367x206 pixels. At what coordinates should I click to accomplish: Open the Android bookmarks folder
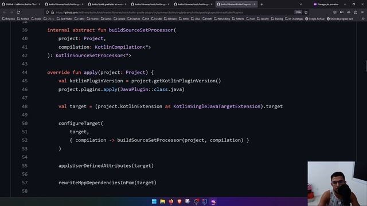coord(23,19)
